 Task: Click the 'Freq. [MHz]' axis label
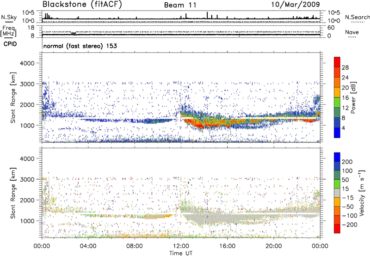[8, 31]
